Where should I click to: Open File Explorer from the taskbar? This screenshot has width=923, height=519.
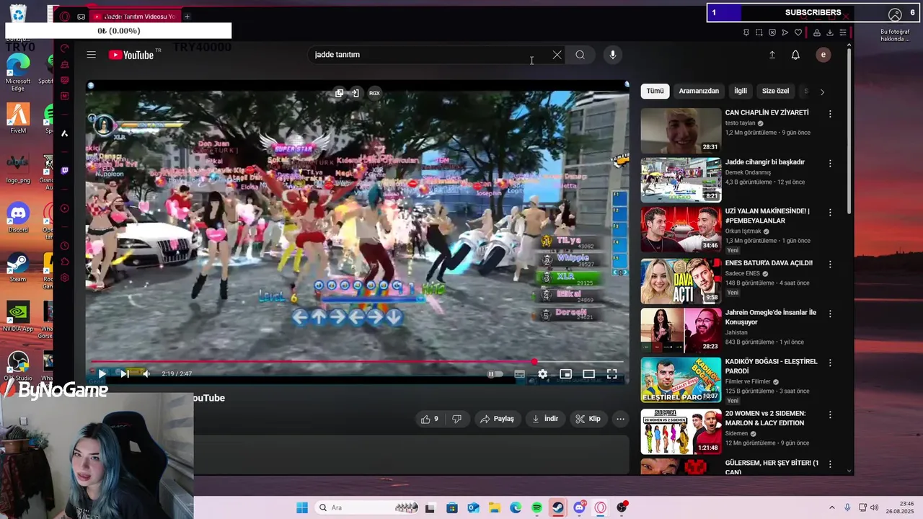(494, 507)
